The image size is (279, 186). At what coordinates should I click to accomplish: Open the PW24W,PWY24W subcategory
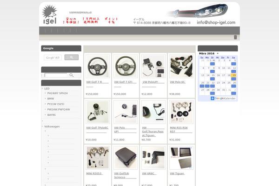pyautogui.click(x=59, y=109)
